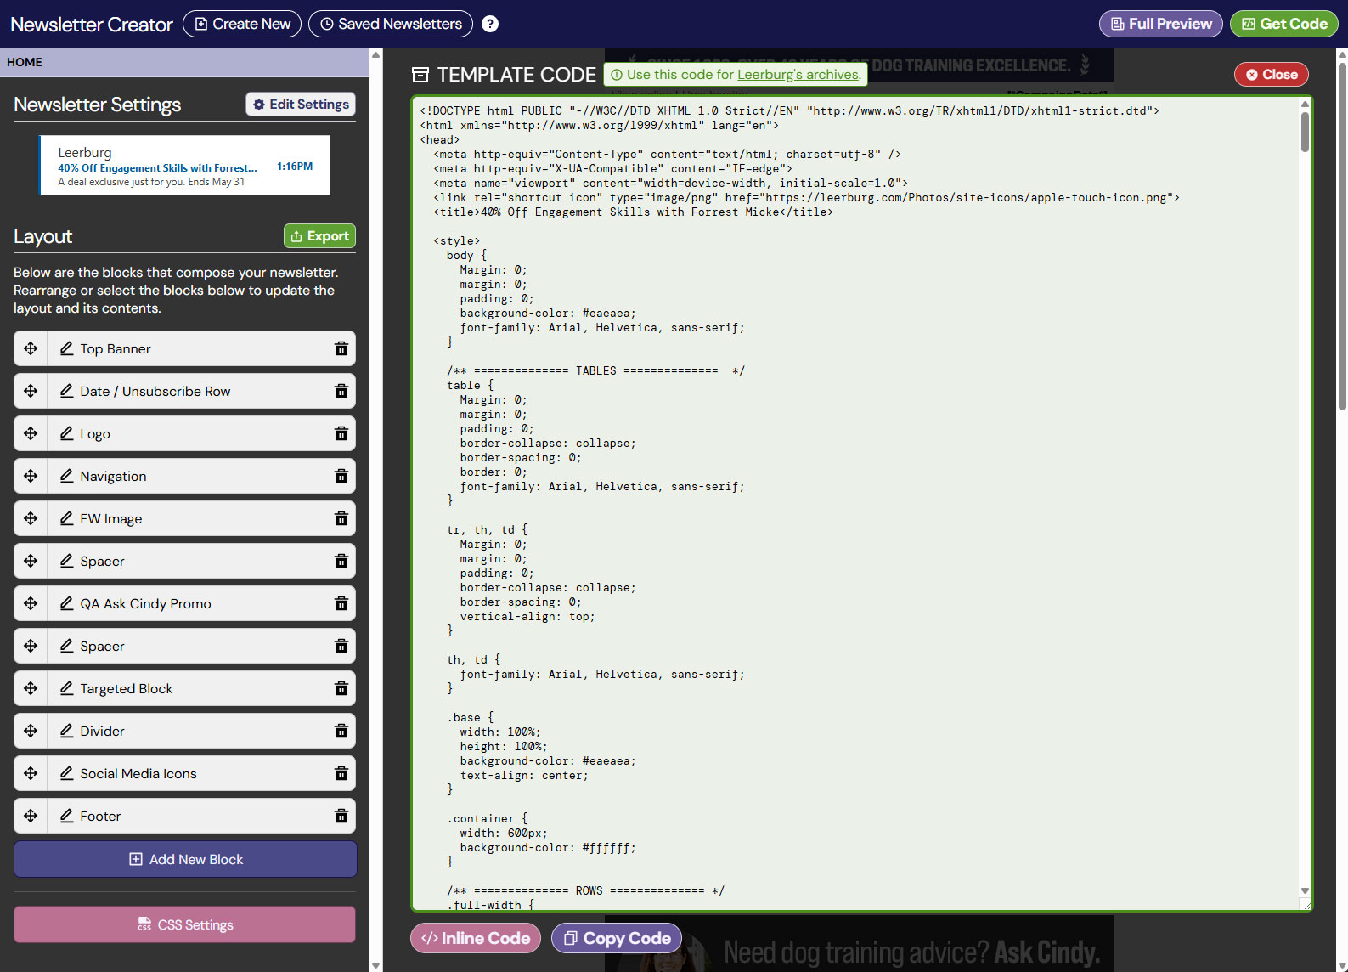The height and width of the screenshot is (972, 1348).
Task: Click the Newsletter Creator title
Action: click(x=92, y=25)
